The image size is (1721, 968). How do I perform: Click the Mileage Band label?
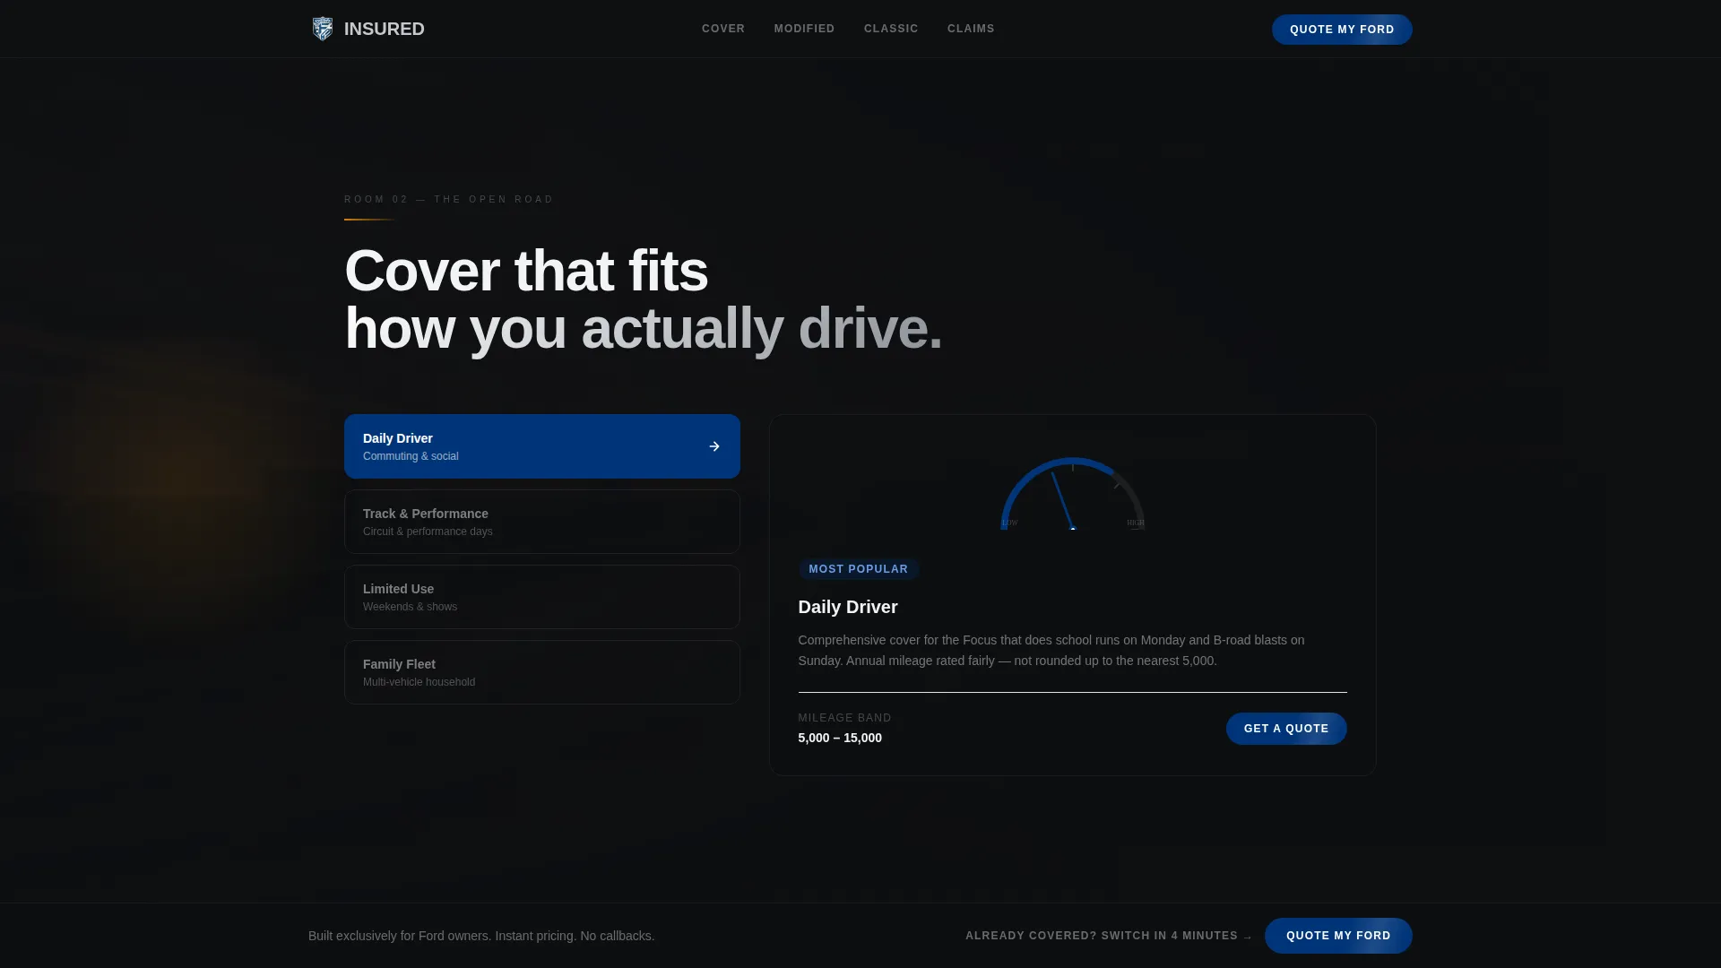[845, 718]
